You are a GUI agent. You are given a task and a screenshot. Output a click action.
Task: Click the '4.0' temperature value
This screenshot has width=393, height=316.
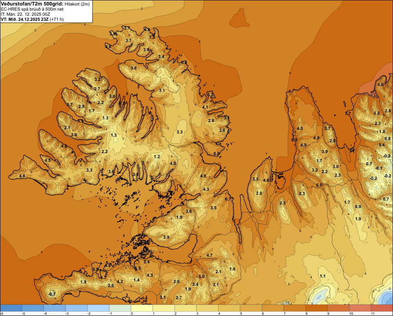[173, 163]
